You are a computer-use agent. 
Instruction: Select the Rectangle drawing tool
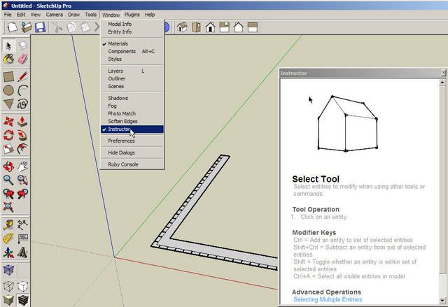pyautogui.click(x=8, y=76)
